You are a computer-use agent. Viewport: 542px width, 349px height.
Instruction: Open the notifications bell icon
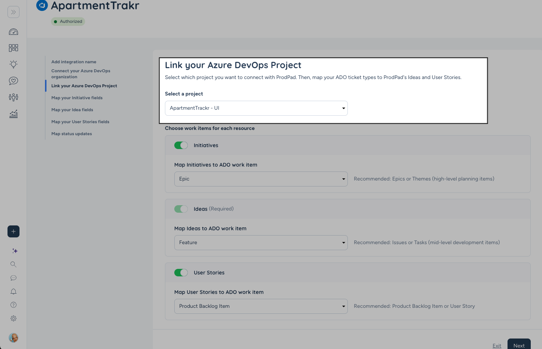click(13, 291)
